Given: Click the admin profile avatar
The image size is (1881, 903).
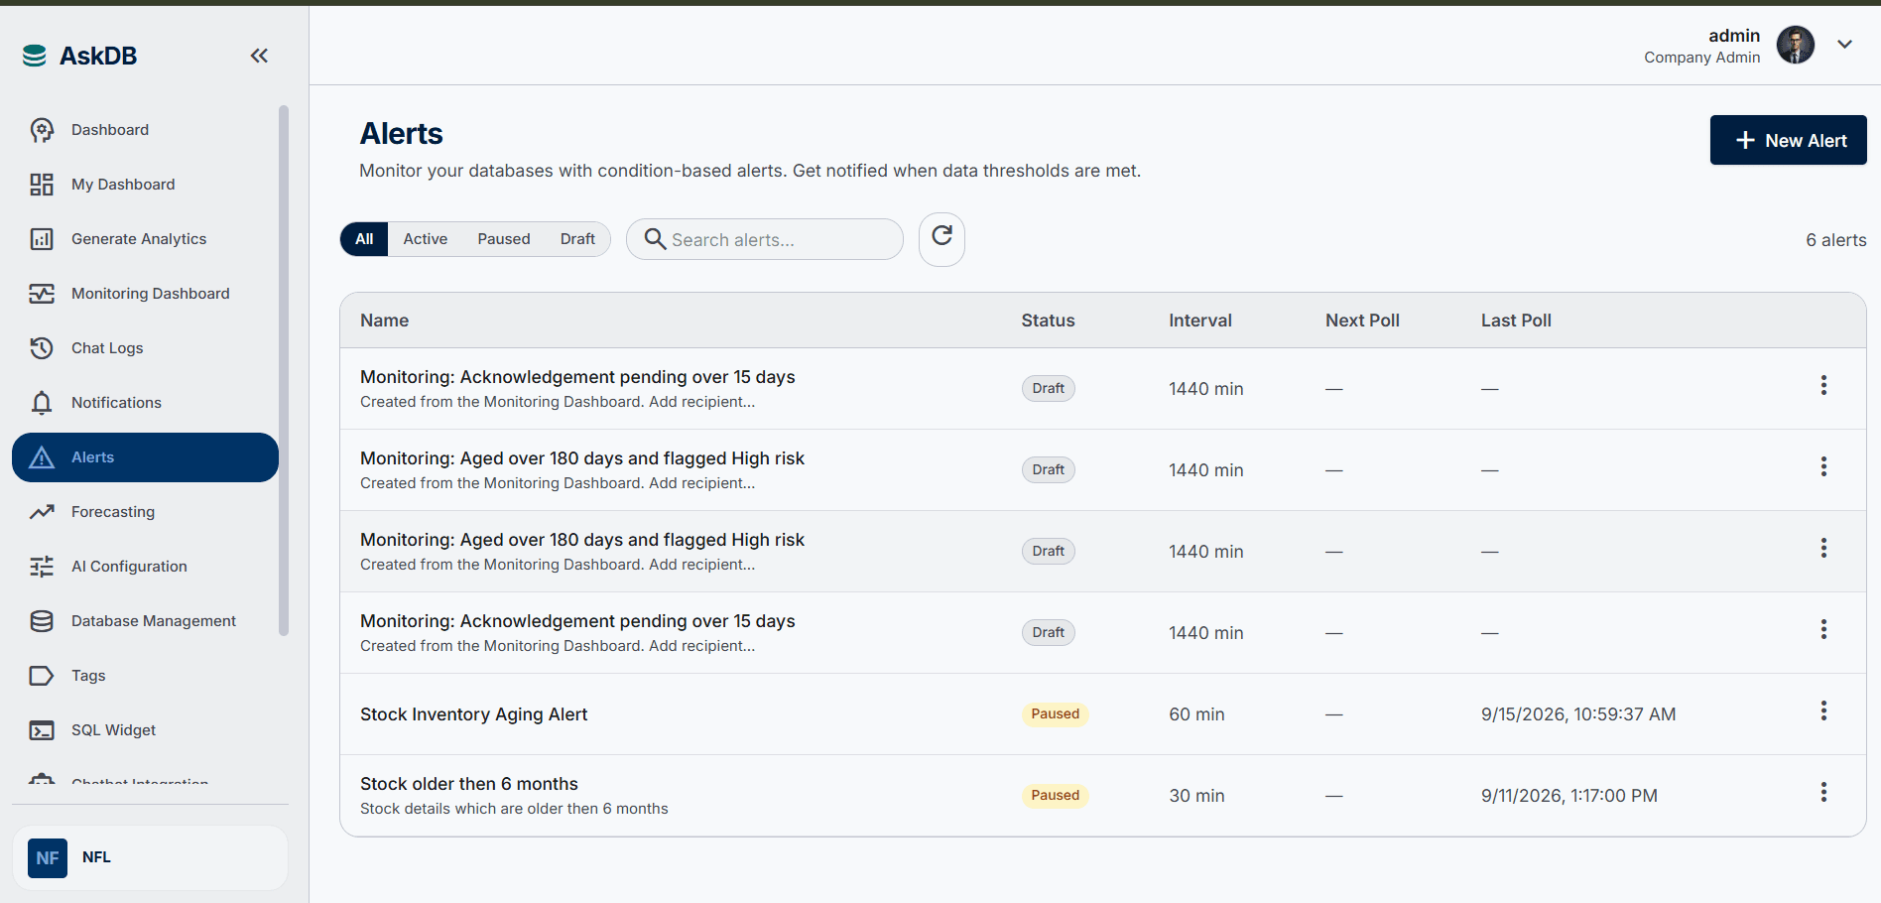Looking at the screenshot, I should (x=1796, y=45).
